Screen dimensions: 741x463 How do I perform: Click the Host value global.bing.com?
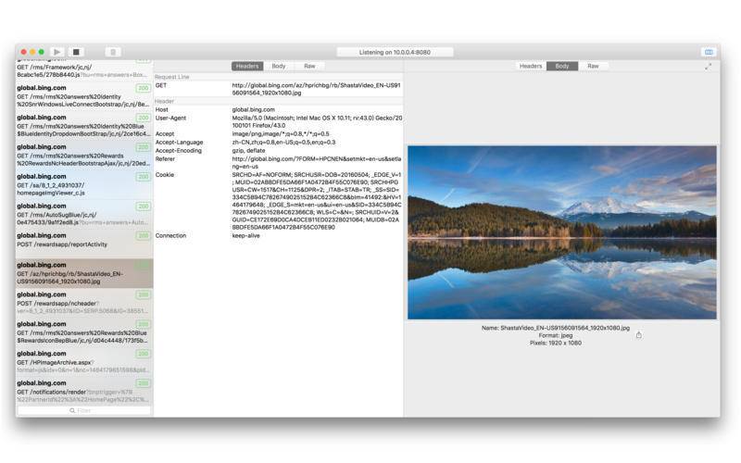click(253, 109)
